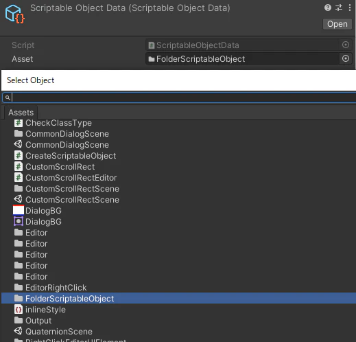Pick the Output folder
This screenshot has height=342, width=356.
click(33, 321)
